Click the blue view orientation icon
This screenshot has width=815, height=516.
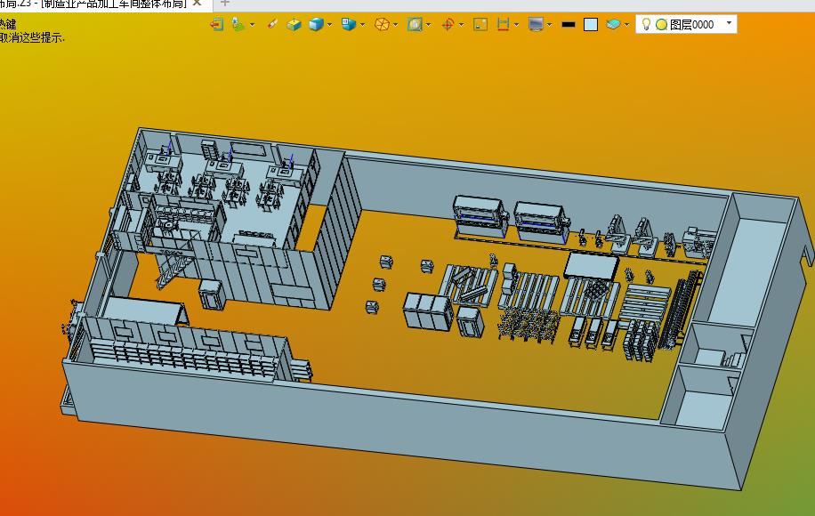coord(348,24)
